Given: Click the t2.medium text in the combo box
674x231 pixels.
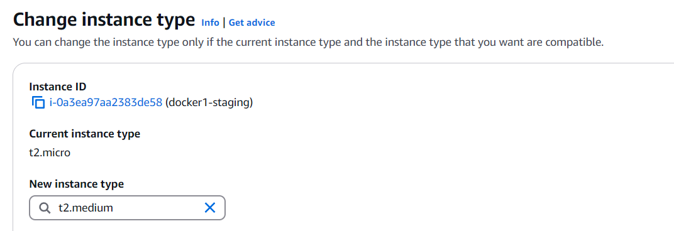Looking at the screenshot, I should [86, 208].
